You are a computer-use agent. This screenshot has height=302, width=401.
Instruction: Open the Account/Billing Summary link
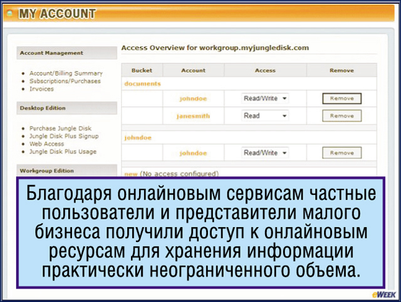[x=66, y=73]
